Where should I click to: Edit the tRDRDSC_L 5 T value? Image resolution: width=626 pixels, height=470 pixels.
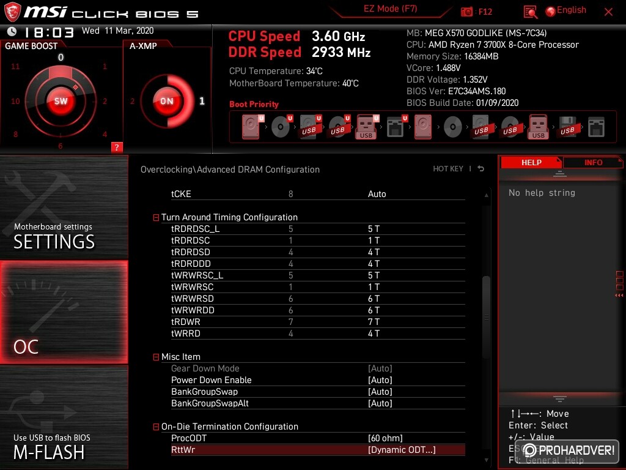(x=374, y=229)
